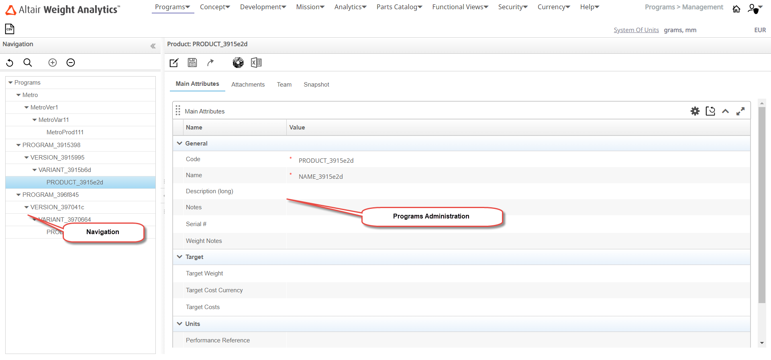
Task: Click the vertical scrollbar's down arrow
Action: pos(762,343)
